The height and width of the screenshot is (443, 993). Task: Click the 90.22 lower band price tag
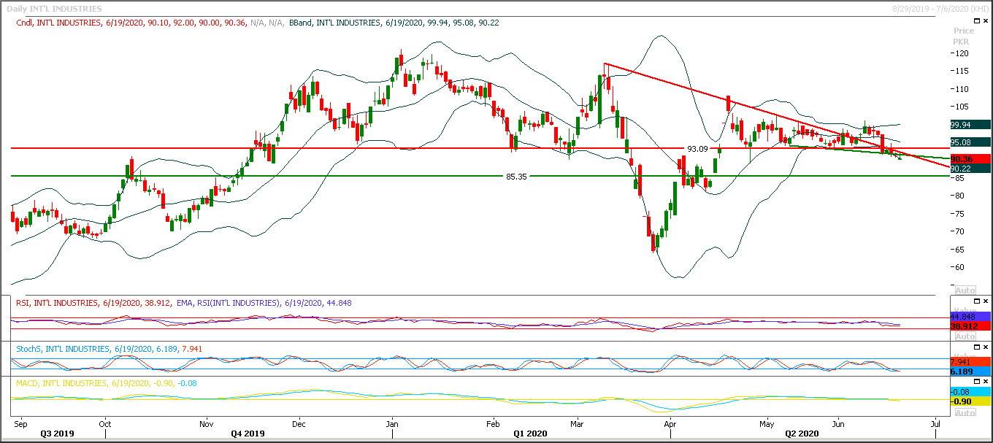(x=970, y=169)
